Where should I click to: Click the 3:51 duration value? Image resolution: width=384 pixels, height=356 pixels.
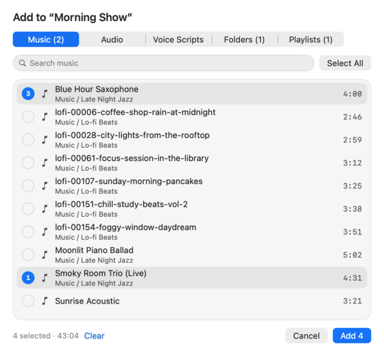coord(352,231)
